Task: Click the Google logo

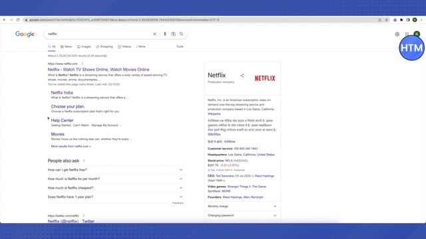Action: coord(25,34)
